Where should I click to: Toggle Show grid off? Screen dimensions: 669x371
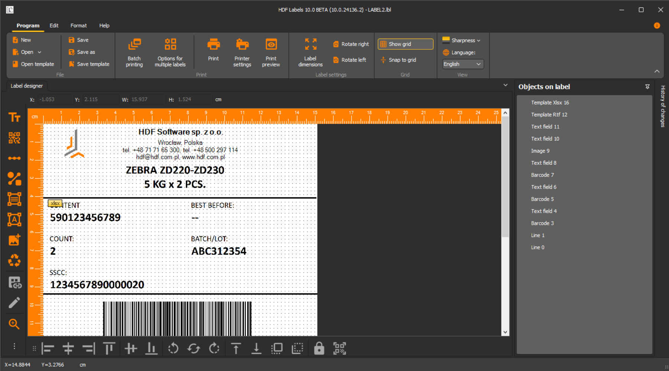(405, 44)
